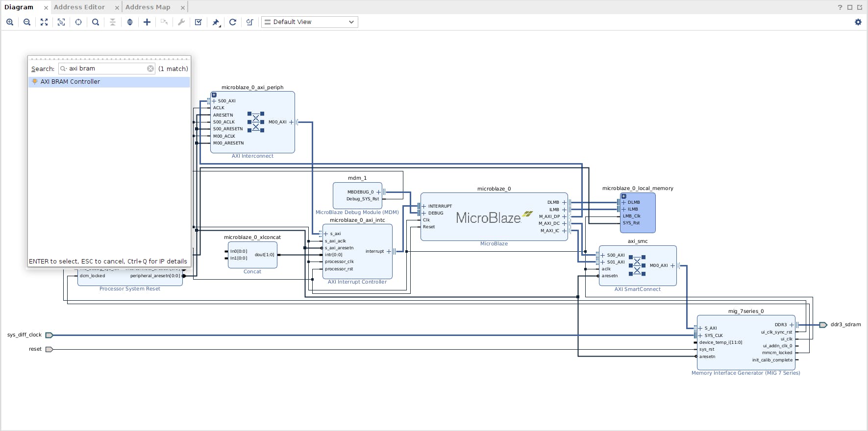Click the sys_diff_clock input port symbol
This screenshot has width=868, height=431.
pyautogui.click(x=49, y=335)
